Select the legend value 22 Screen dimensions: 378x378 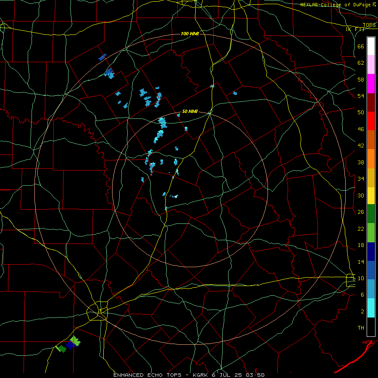(x=361, y=228)
